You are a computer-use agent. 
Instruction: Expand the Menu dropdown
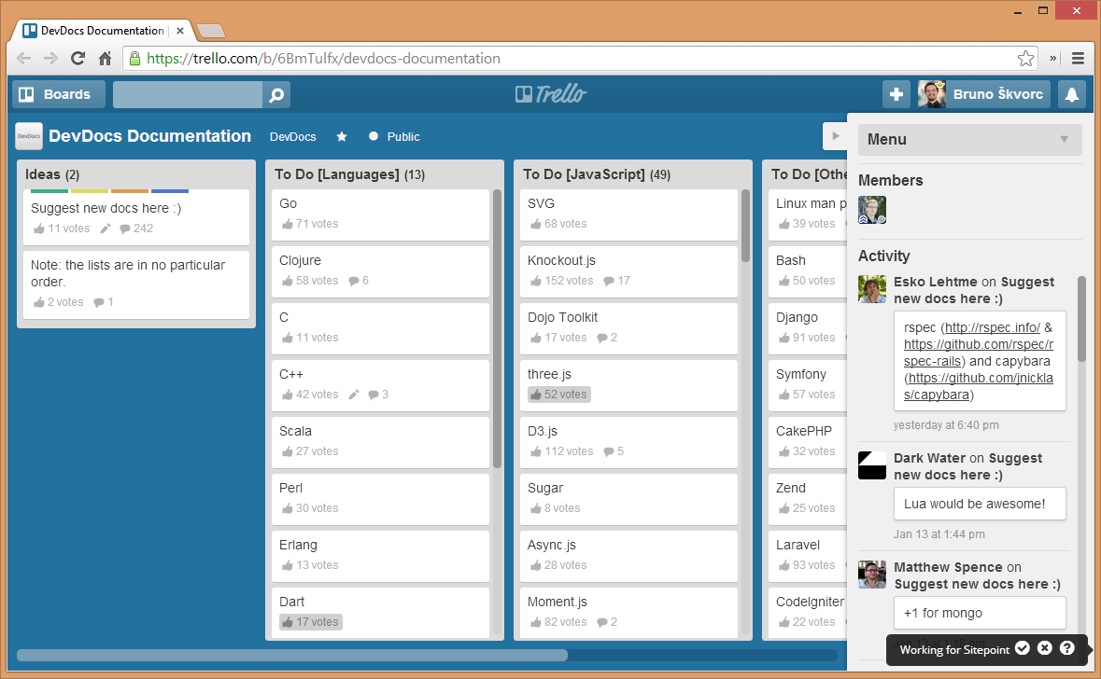tap(969, 140)
